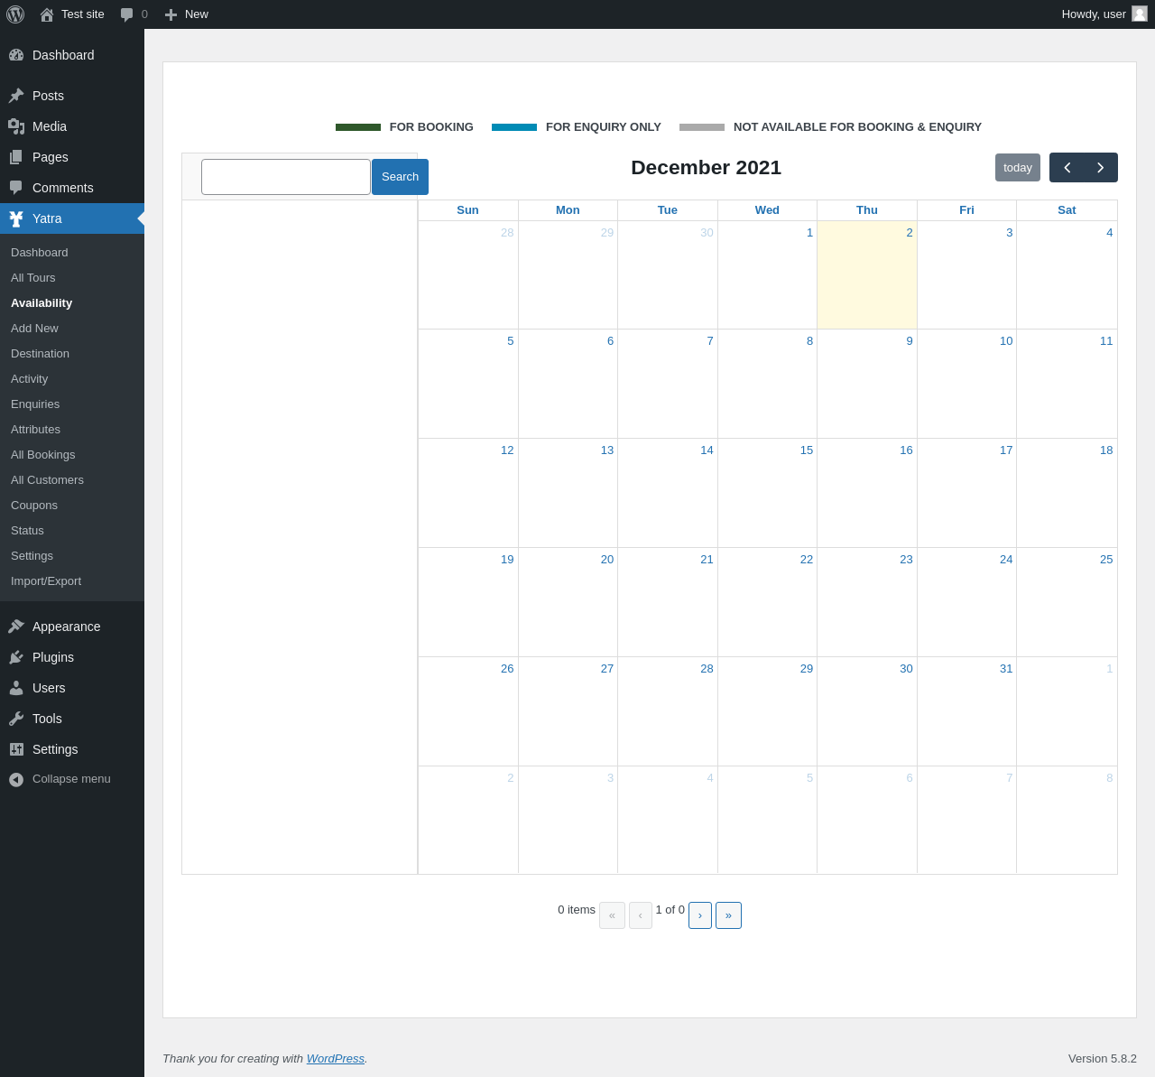Open Media via its sidebar icon
This screenshot has height=1077, width=1155.
[16, 126]
